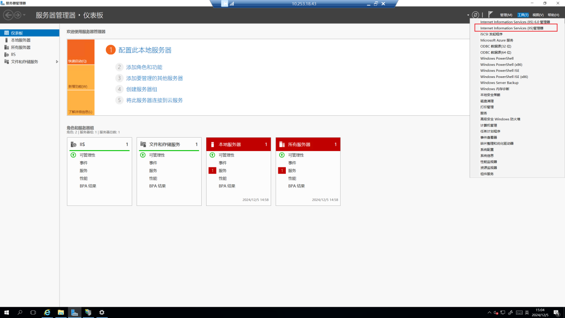
Task: Open File Explorer from the taskbar
Action: pos(61,313)
